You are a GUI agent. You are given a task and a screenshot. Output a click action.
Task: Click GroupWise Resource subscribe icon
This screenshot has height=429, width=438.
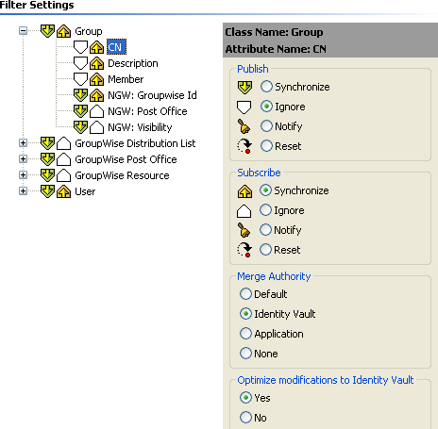63,175
